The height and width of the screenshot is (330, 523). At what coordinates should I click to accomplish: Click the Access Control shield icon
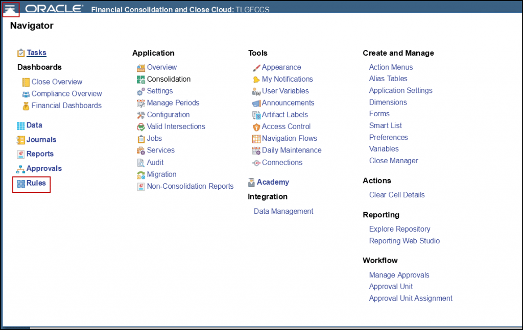pyautogui.click(x=256, y=127)
